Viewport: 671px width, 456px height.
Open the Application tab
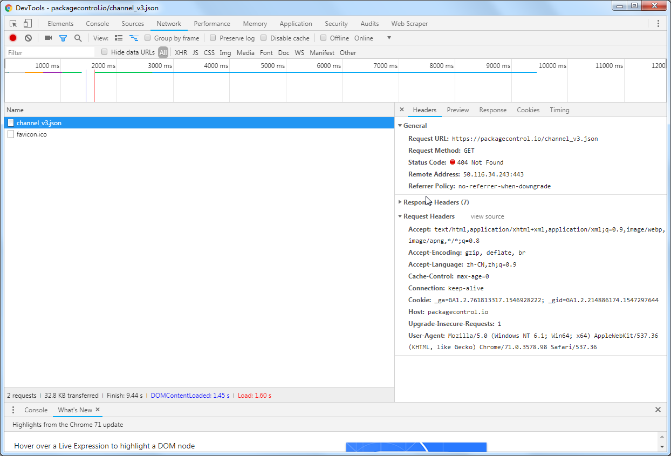[296, 24]
